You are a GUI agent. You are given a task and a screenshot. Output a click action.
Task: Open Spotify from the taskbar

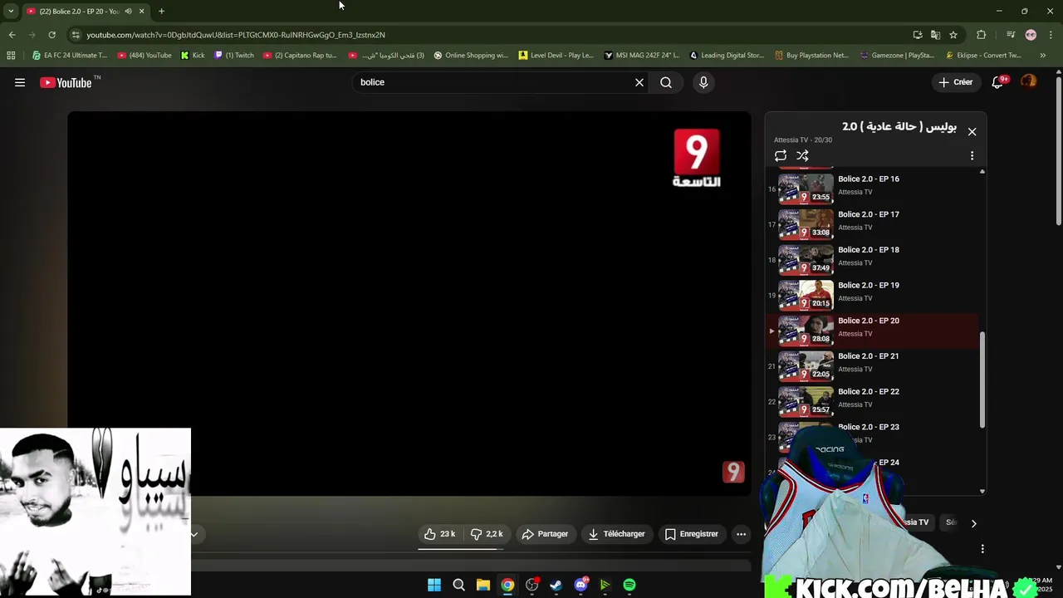(629, 585)
